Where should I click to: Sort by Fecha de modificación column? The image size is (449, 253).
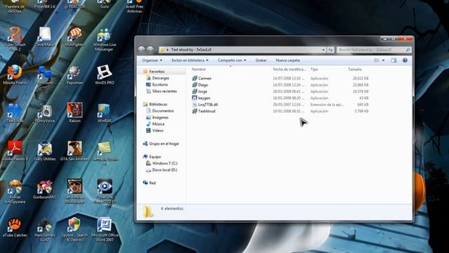coord(290,70)
